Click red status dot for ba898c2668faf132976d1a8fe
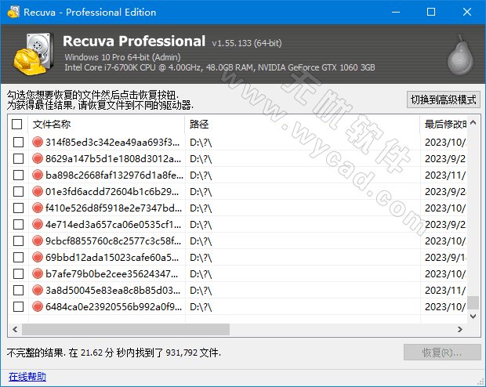 [x=37, y=175]
